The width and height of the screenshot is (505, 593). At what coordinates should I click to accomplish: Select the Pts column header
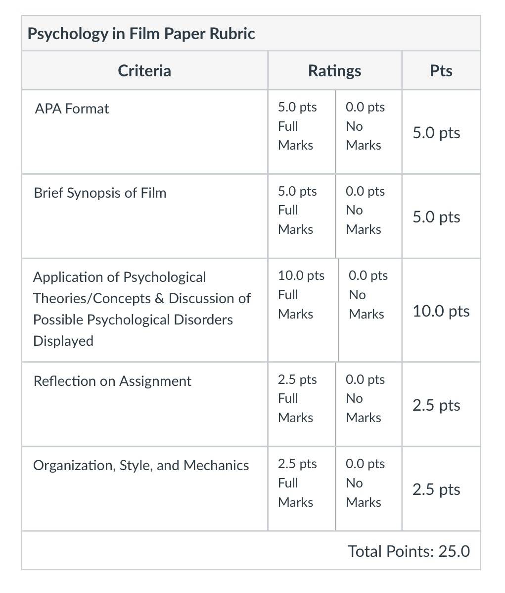tap(441, 71)
